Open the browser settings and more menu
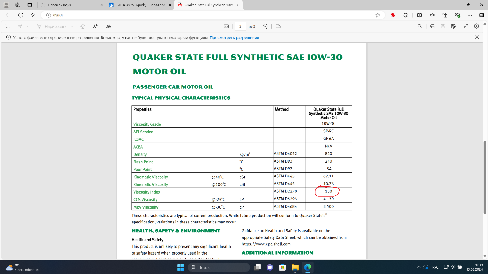The image size is (488, 274). [x=470, y=15]
